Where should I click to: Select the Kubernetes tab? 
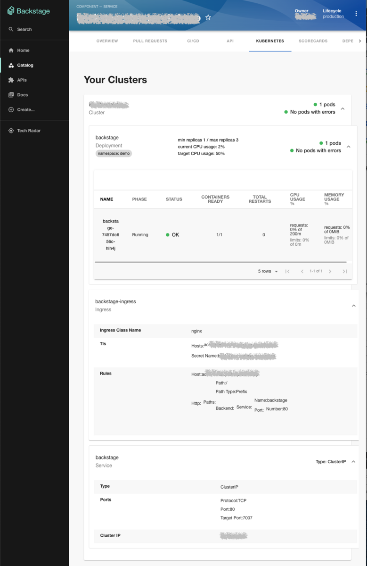pyautogui.click(x=270, y=41)
